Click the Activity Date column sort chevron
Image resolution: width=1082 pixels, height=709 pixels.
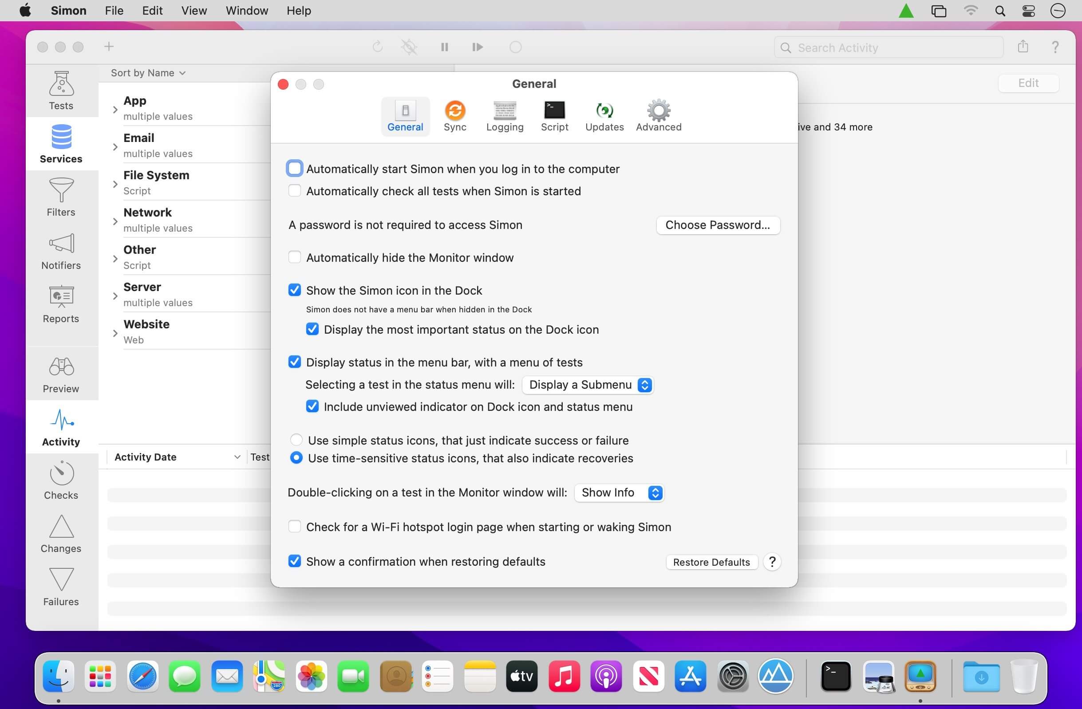click(x=237, y=457)
